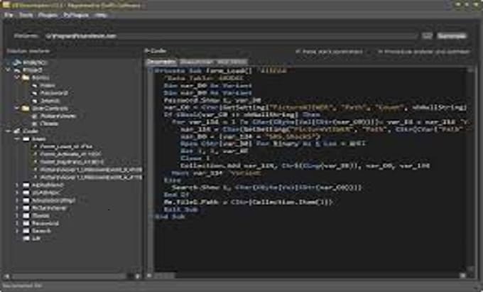
Task: Open the File menu
Action: [x=9, y=15]
